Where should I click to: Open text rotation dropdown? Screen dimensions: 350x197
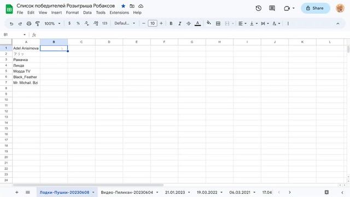[276, 24]
